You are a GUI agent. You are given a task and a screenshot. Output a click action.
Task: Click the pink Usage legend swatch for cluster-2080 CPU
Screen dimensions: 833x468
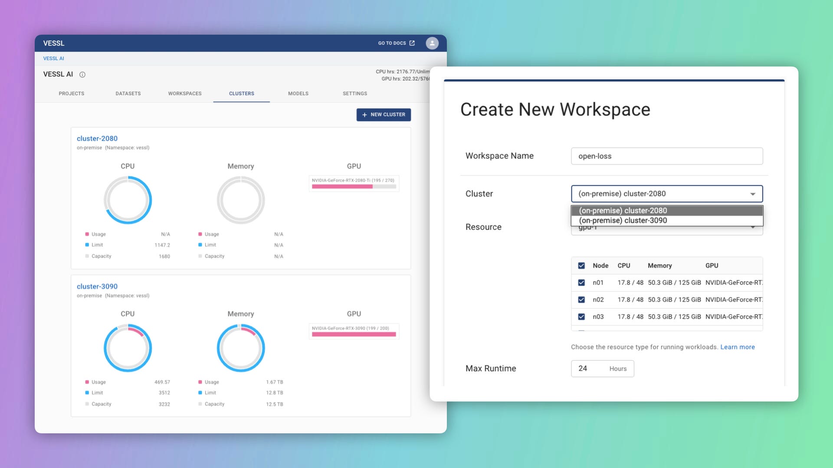pyautogui.click(x=87, y=234)
